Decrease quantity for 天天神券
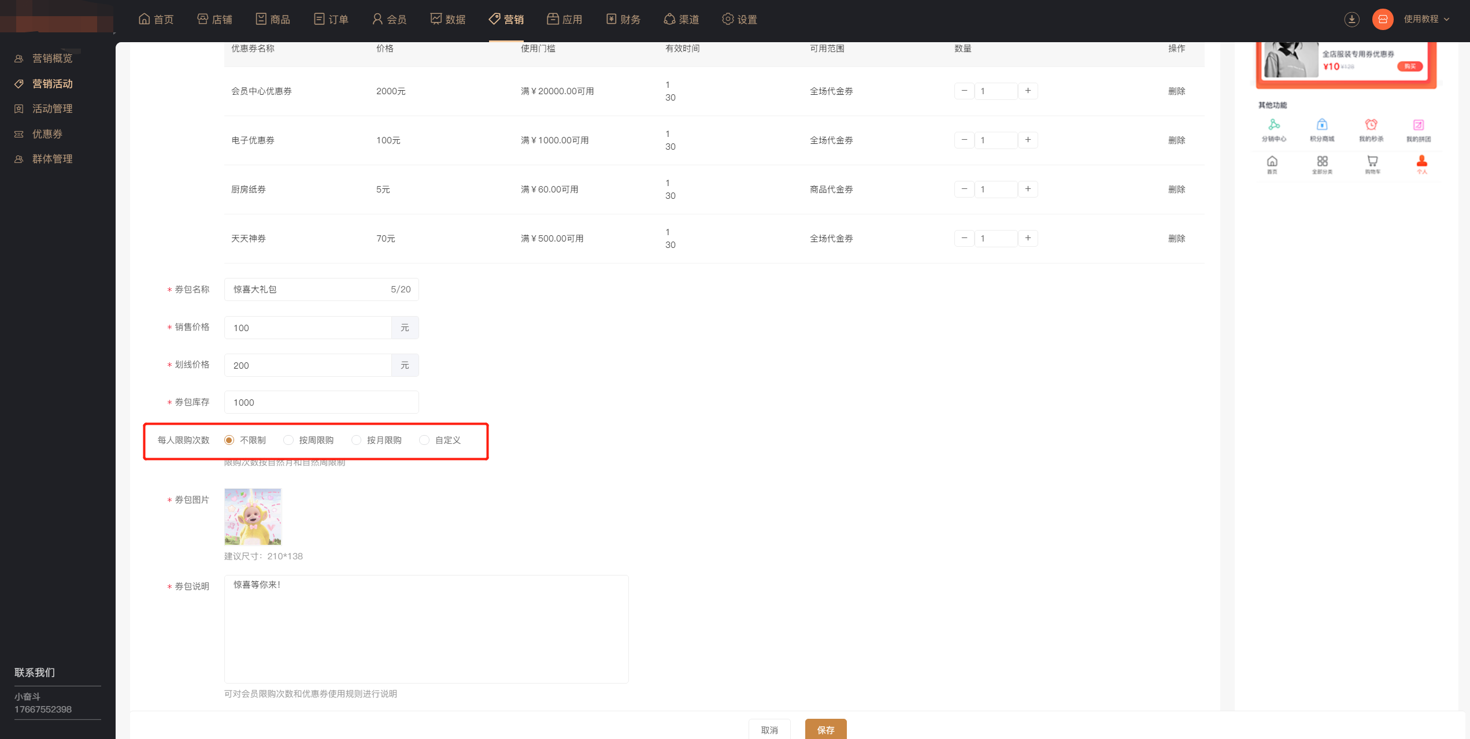This screenshot has width=1470, height=739. click(964, 238)
